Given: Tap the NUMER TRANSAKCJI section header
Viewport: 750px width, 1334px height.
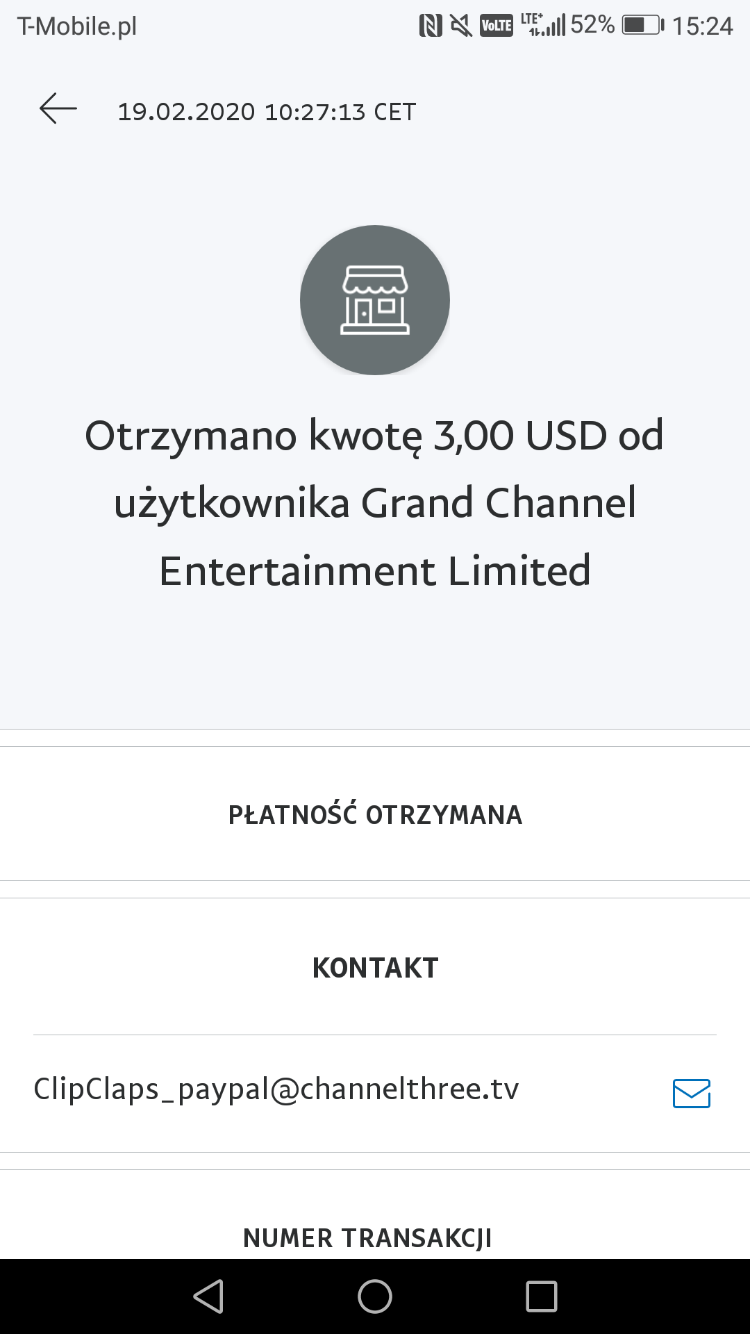Looking at the screenshot, I should tap(367, 1238).
